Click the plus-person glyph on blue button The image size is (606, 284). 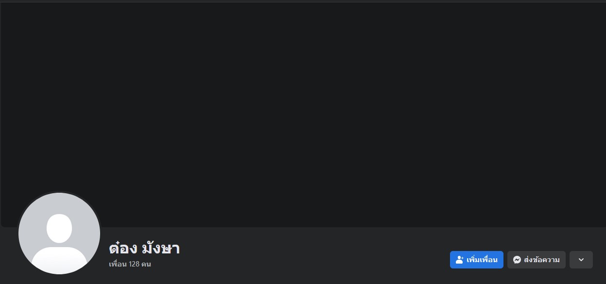coord(459,260)
